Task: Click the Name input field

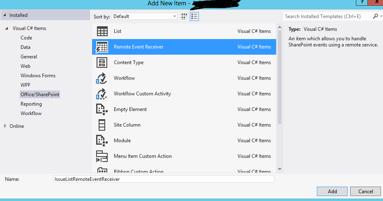Action: (164, 179)
